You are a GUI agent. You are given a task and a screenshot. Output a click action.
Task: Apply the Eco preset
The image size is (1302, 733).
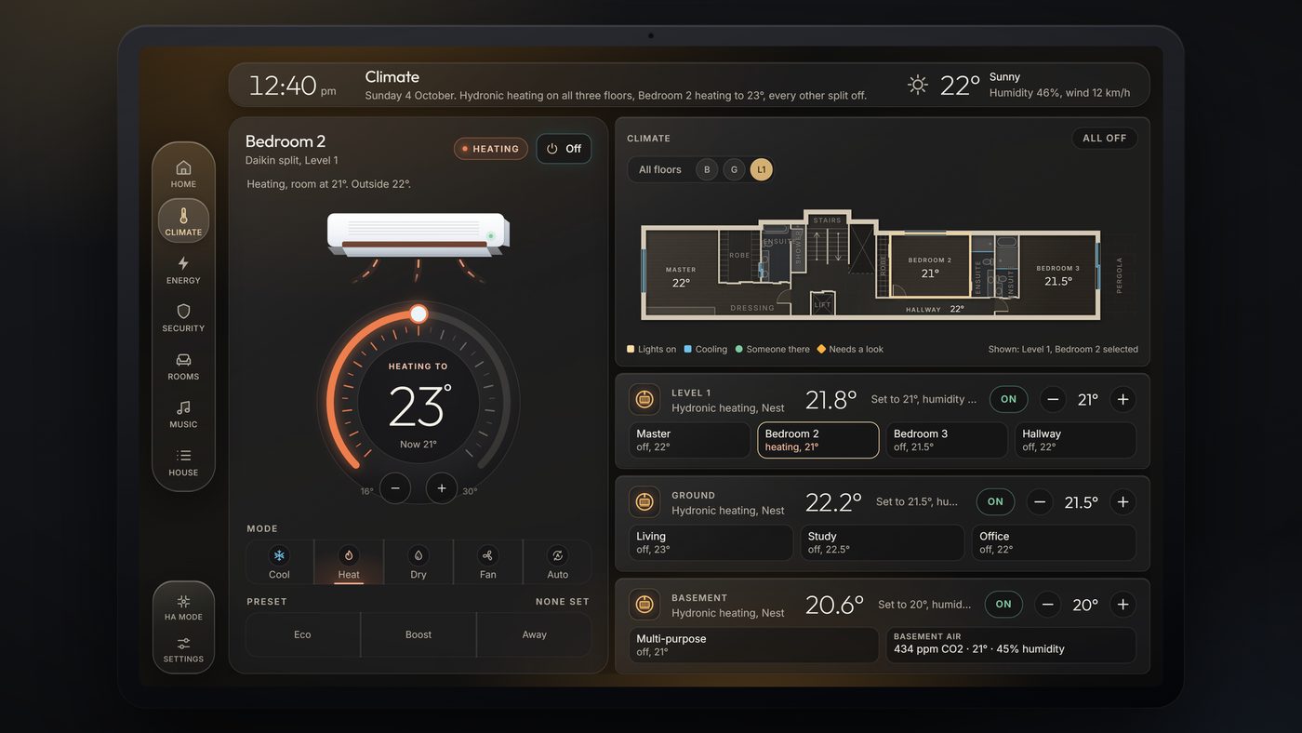pos(302,634)
